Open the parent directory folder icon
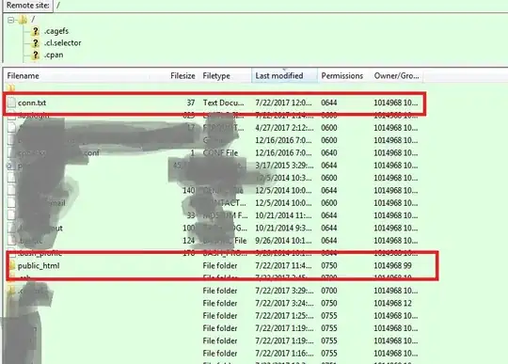The width and height of the screenshot is (508, 364). (x=11, y=87)
